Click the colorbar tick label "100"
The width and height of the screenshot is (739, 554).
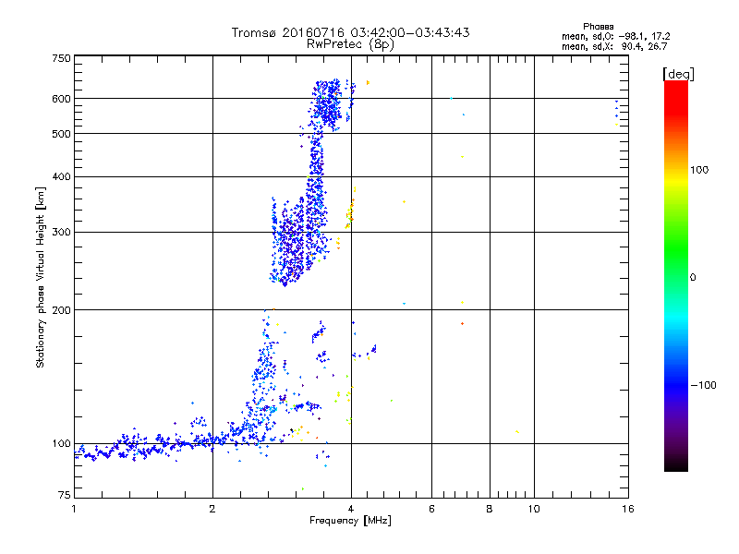coord(699,170)
